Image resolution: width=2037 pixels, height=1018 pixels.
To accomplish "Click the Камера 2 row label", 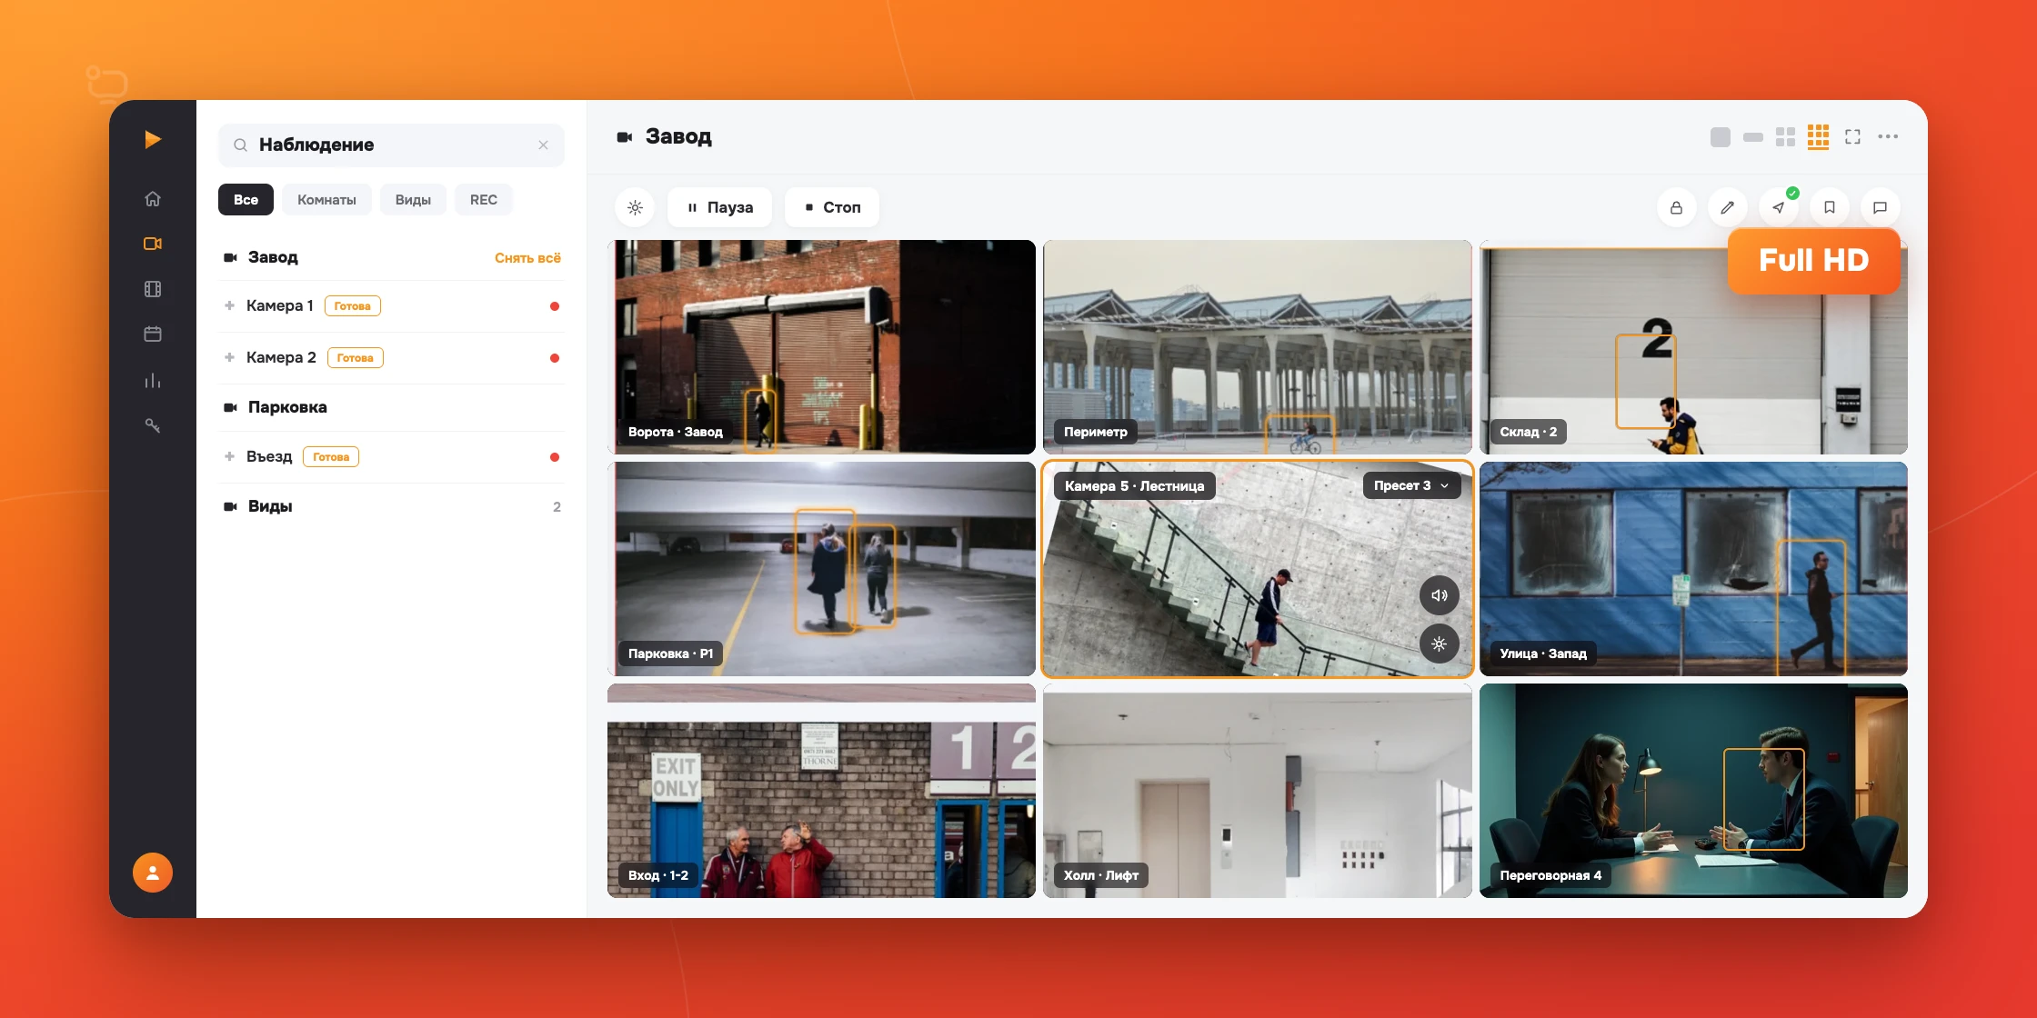I will click(281, 358).
